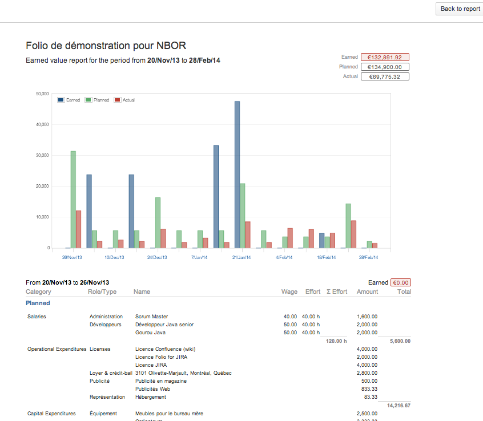Image resolution: width=483 pixels, height=421 pixels.
Task: Select the 26/Nov/13 axis date label
Action: [73, 257]
